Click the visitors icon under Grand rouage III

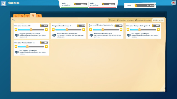point(54,35)
